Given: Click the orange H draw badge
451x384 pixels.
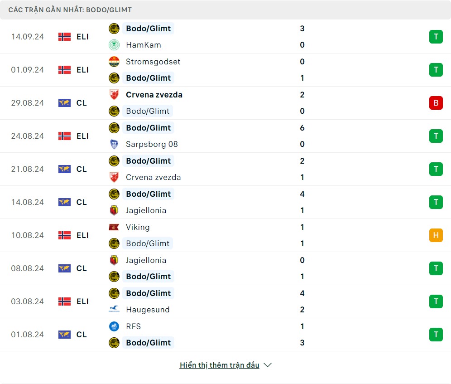Looking at the screenshot, I should pyautogui.click(x=436, y=235).
